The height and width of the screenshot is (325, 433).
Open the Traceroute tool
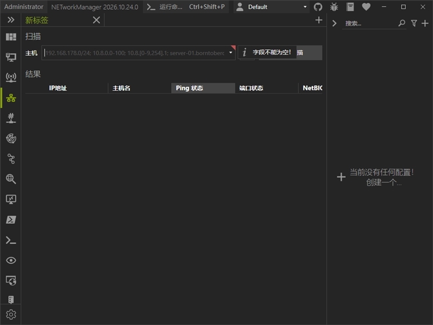pyautogui.click(x=11, y=159)
